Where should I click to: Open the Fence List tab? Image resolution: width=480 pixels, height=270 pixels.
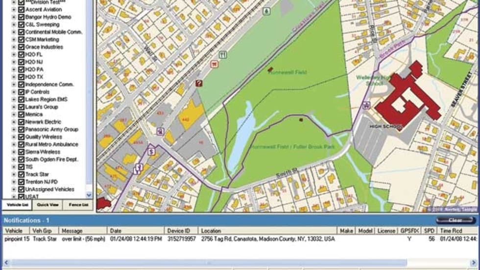(x=78, y=205)
